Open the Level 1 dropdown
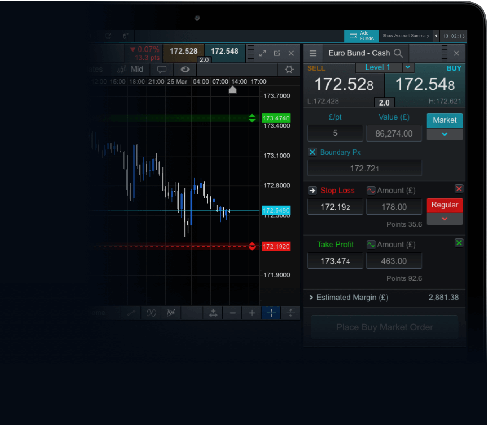Image resolution: width=487 pixels, height=425 pixels. tap(408, 68)
